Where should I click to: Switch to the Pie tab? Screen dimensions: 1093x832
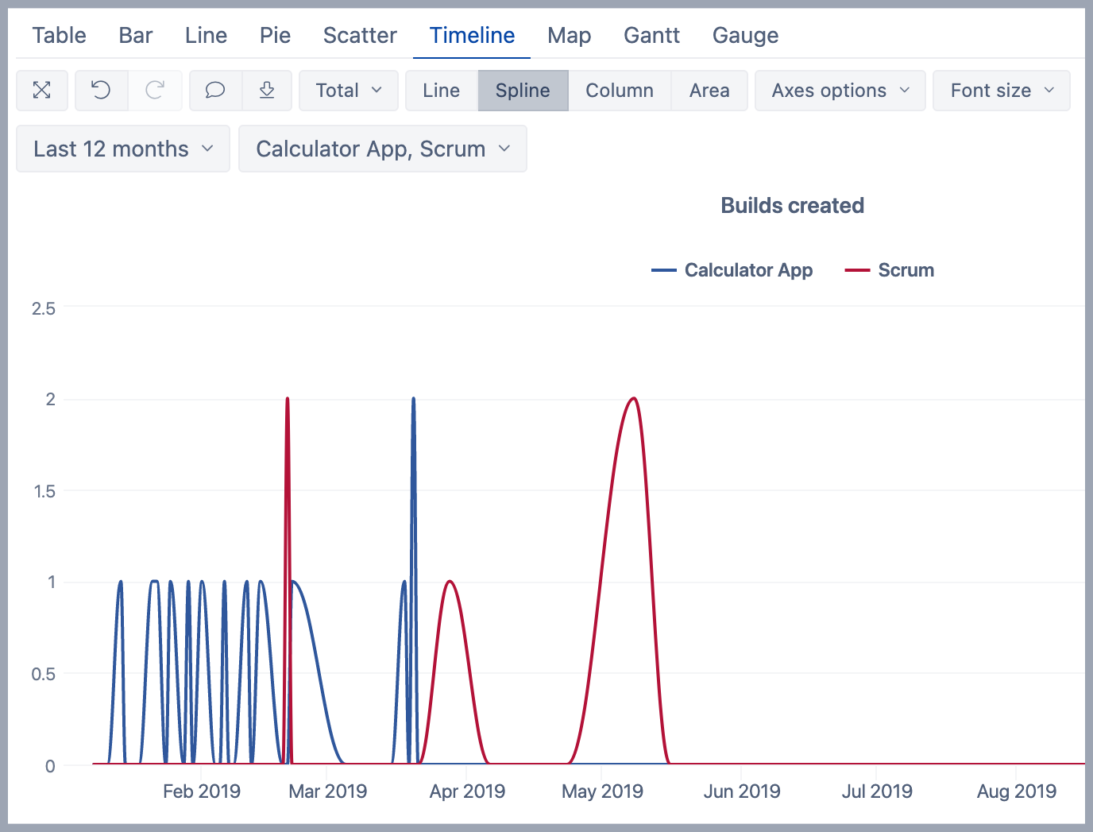coord(275,35)
